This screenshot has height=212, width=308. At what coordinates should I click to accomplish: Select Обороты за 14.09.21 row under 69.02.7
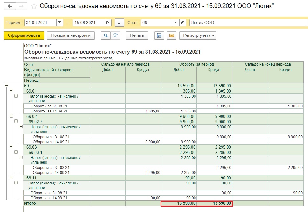[x=51, y=142]
